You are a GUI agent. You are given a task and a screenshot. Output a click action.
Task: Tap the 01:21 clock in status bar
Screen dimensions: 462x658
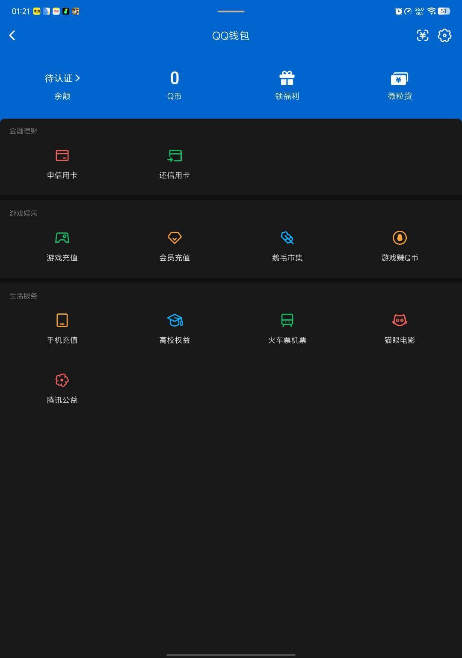(x=21, y=11)
